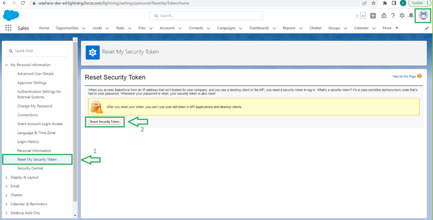Click the gear icon beside Reset My Security Token
Image resolution: width=433 pixels, height=220 pixels.
[x=93, y=52]
